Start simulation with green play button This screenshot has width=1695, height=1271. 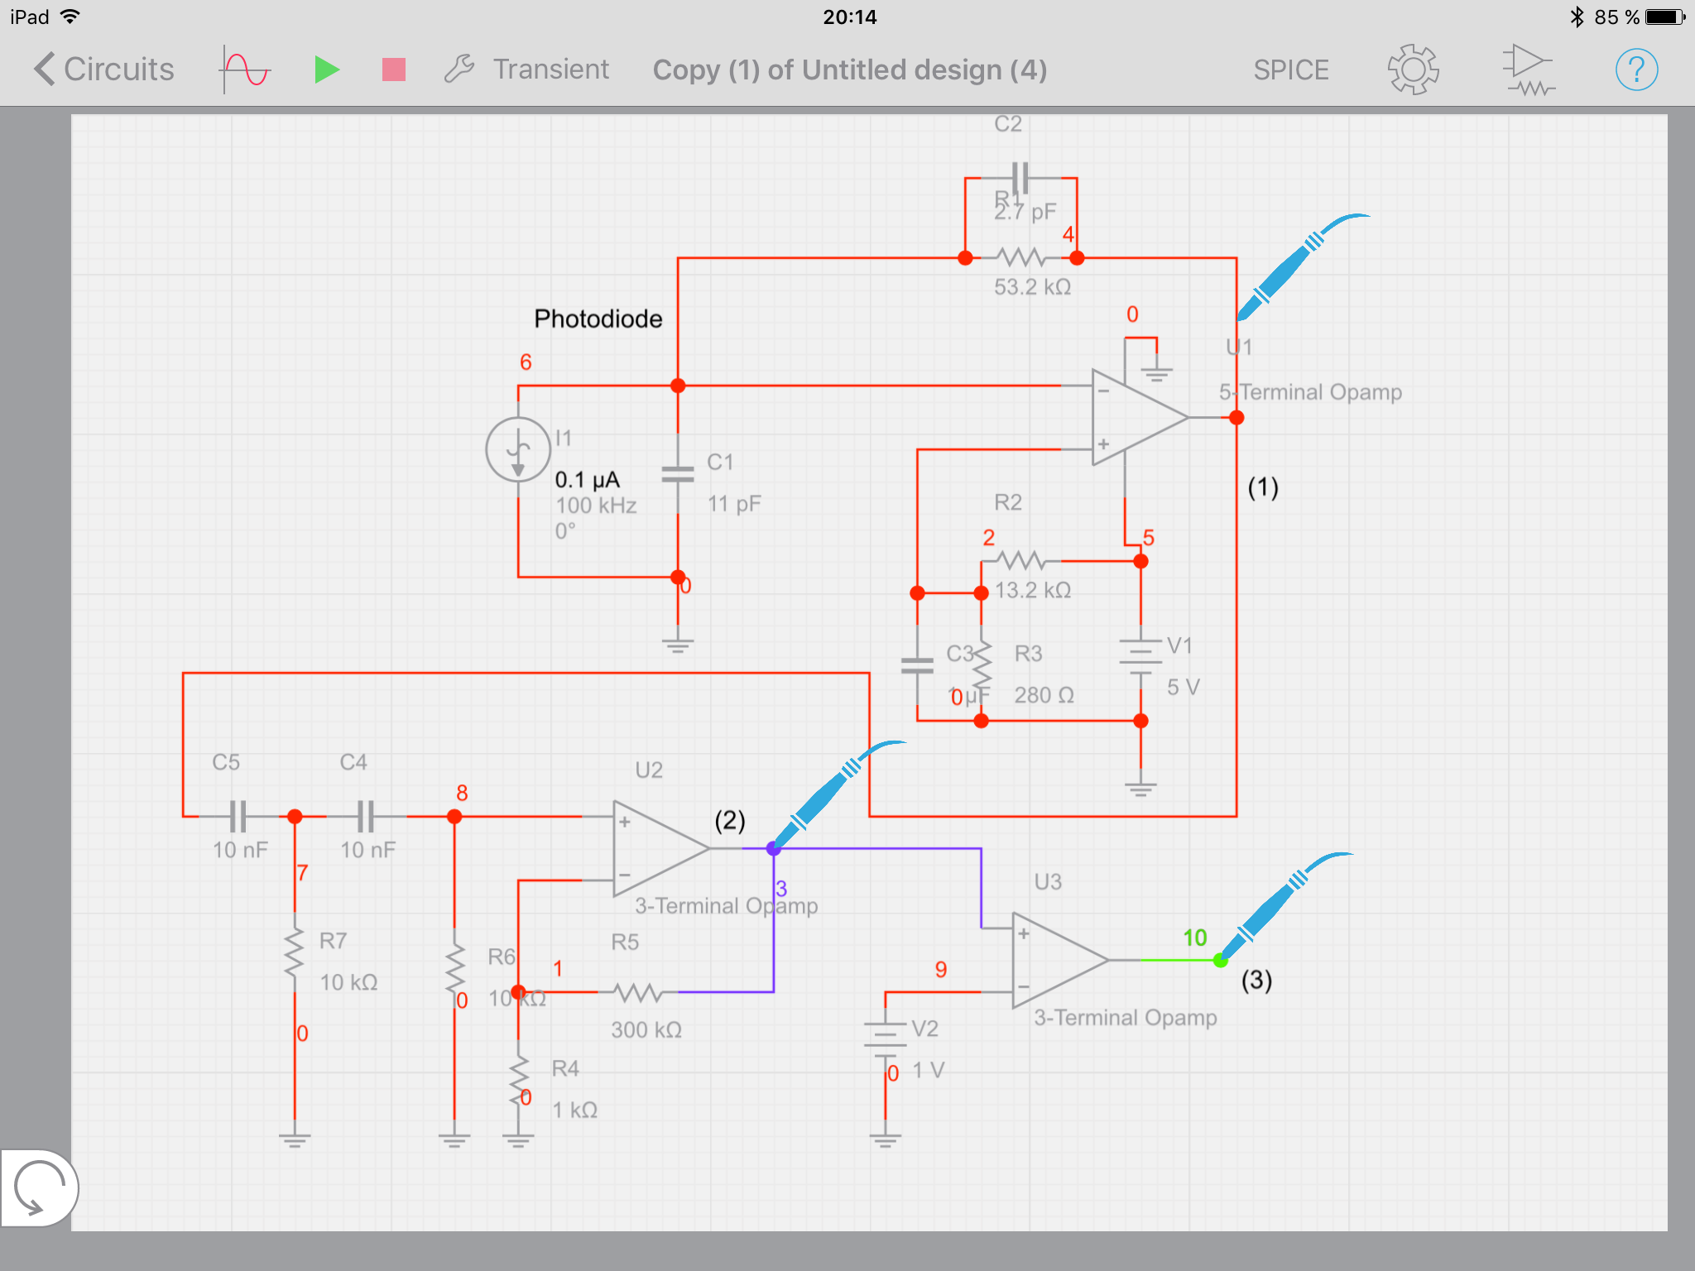[327, 70]
